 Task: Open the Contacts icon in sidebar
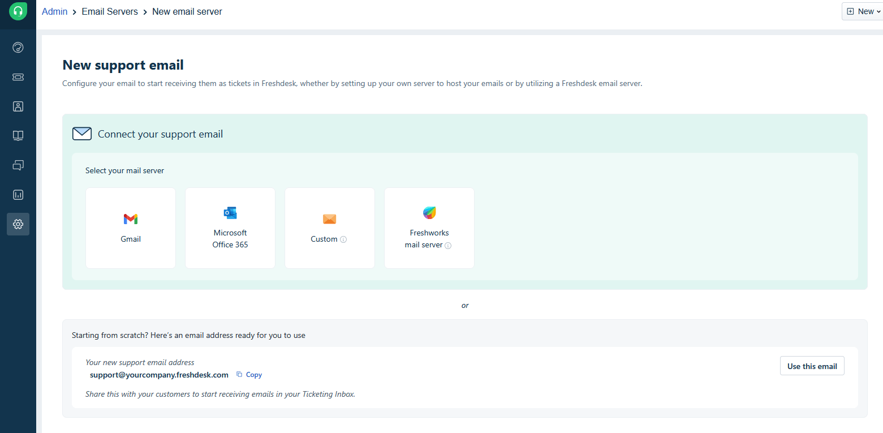click(x=18, y=106)
